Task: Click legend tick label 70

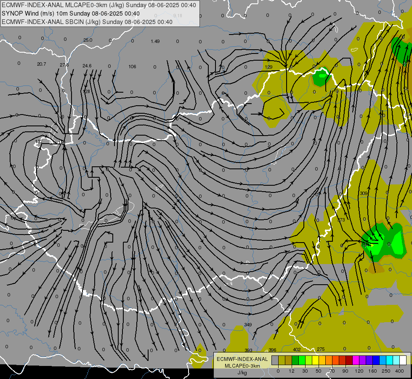Action: click(332, 371)
